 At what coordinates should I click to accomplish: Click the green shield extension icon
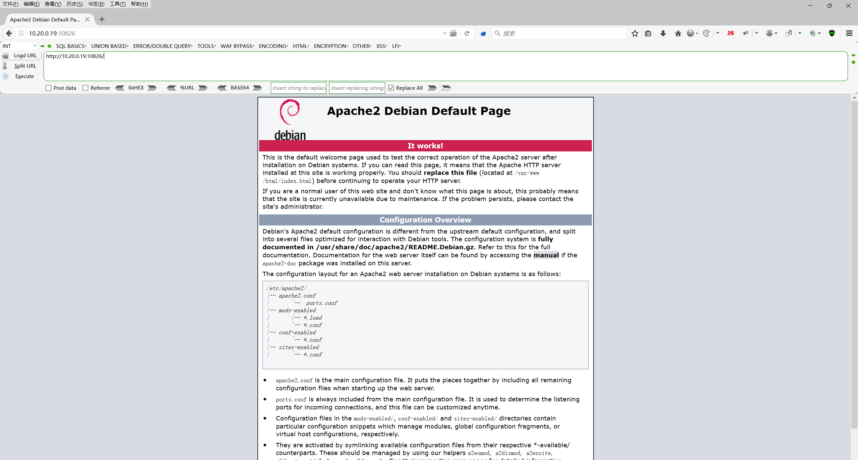tap(832, 33)
